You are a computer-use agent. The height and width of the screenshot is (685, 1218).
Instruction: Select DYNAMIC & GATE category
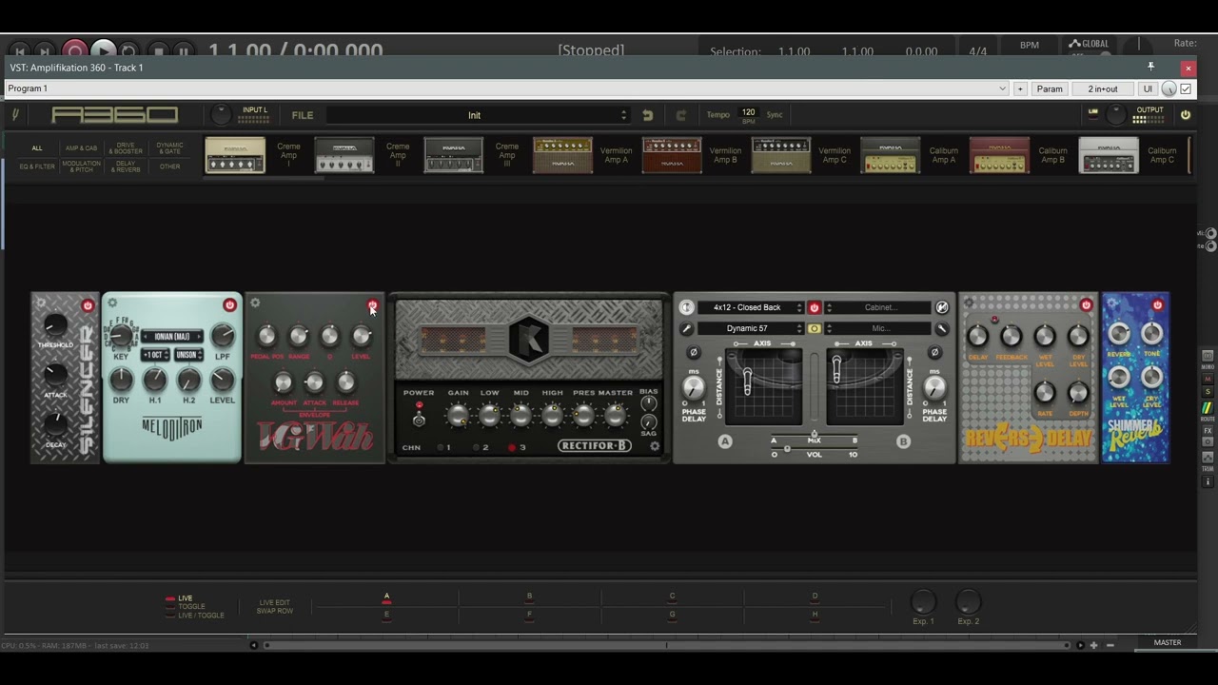pyautogui.click(x=169, y=148)
